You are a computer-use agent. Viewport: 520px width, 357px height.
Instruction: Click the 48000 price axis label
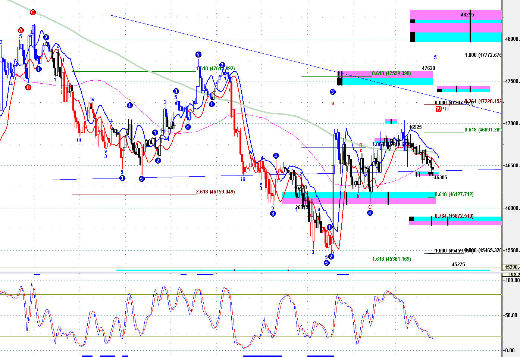[x=512, y=39]
